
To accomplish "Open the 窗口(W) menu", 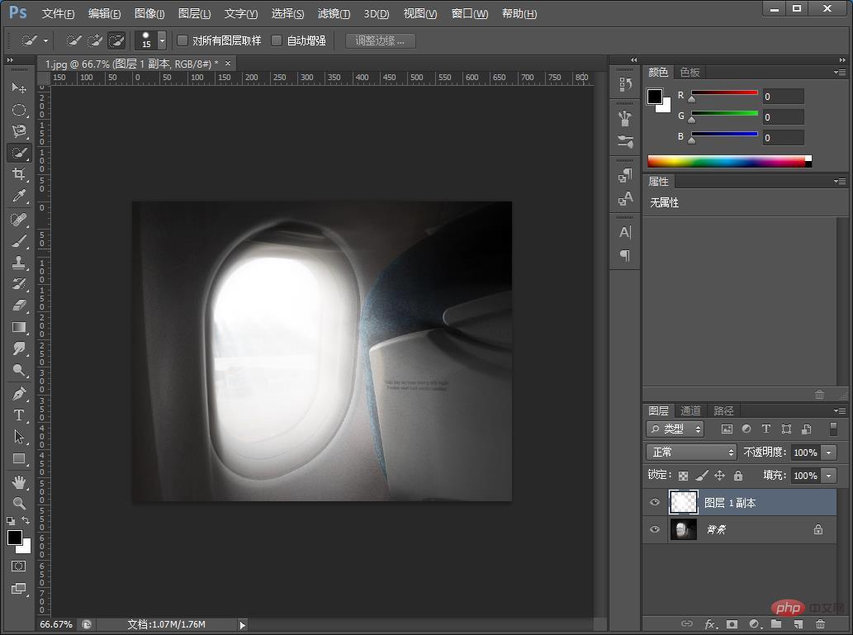I will point(470,13).
